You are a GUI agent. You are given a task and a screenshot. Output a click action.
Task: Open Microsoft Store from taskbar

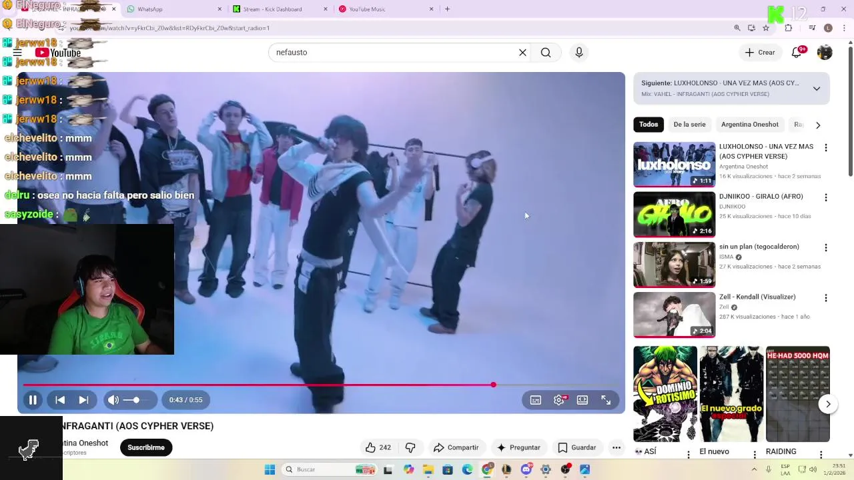click(x=448, y=469)
